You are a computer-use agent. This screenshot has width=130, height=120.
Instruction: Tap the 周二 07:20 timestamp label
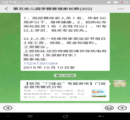(65, 75)
